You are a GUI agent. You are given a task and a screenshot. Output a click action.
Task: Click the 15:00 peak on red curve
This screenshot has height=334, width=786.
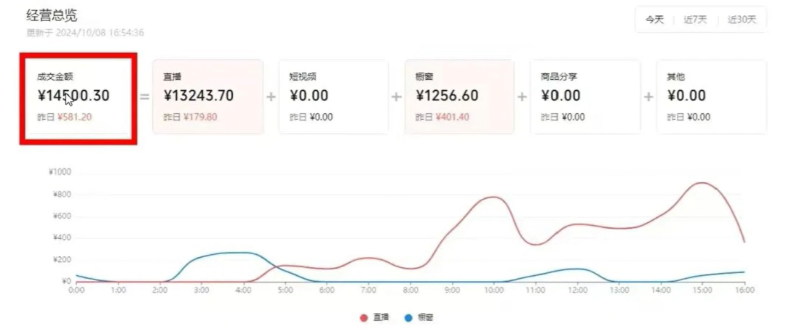[x=702, y=183]
